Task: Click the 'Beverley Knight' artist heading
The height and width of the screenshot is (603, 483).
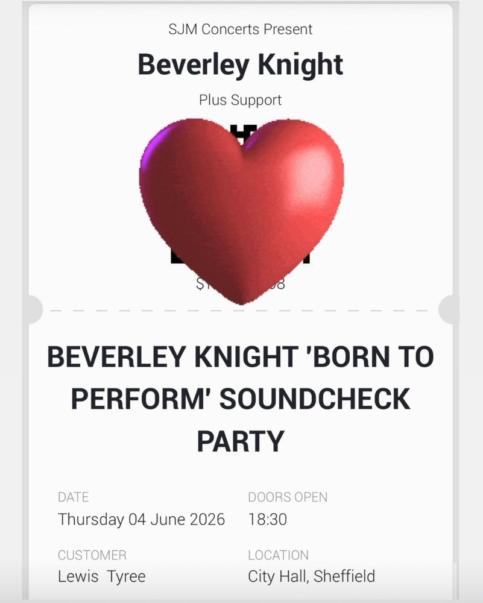Action: click(x=241, y=65)
